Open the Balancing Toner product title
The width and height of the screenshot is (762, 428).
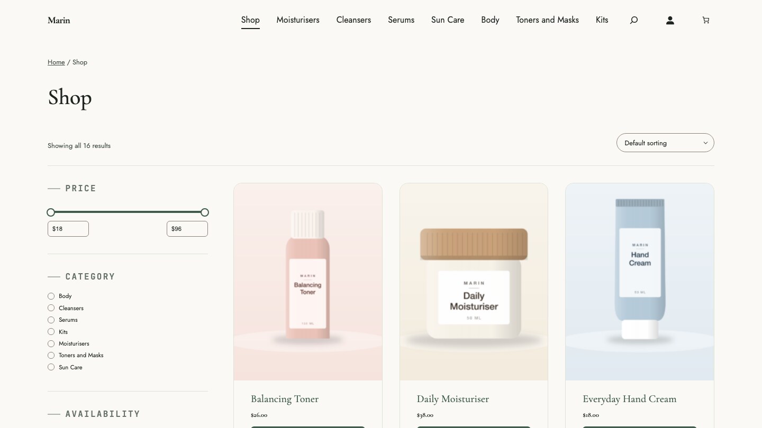point(285,399)
